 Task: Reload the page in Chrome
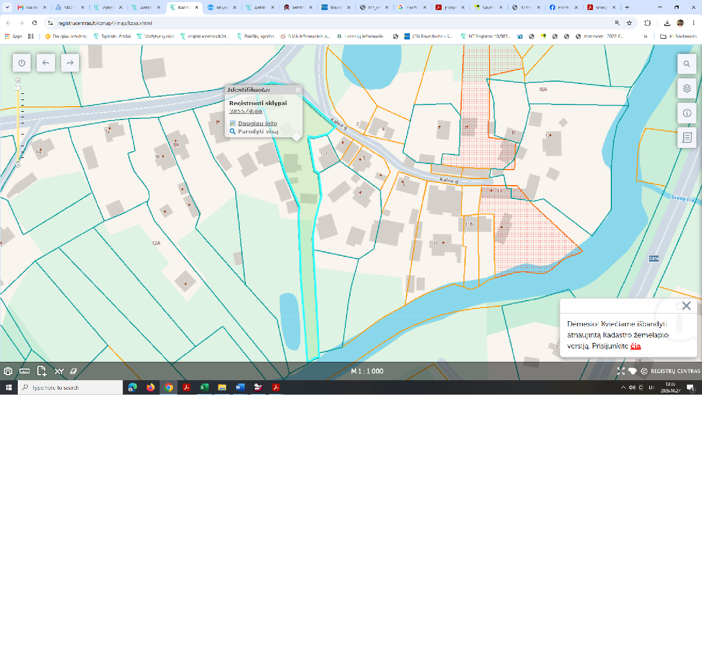pos(34,23)
